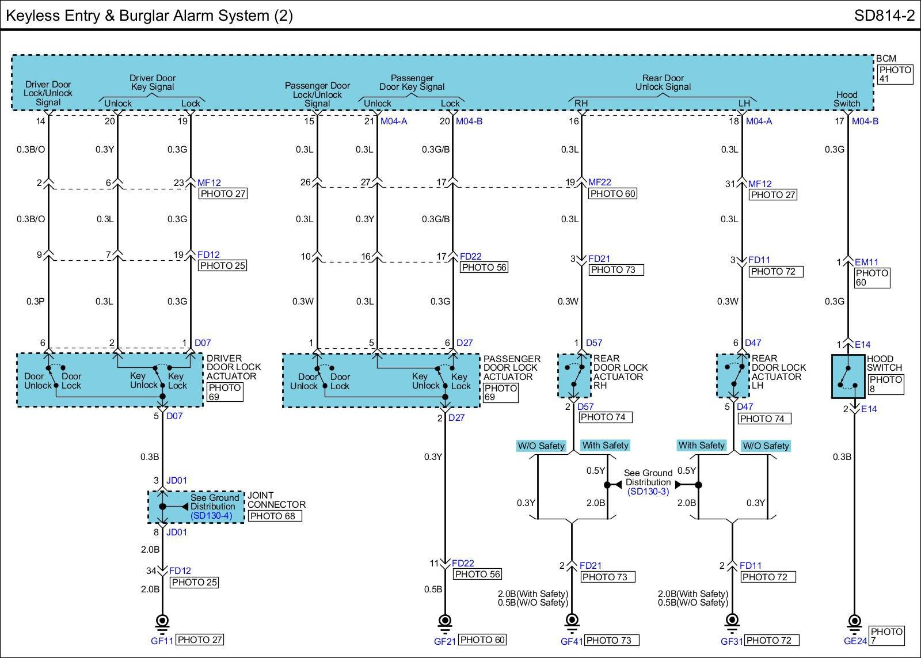
Task: Open the SD130-4 ground distribution reference
Action: [x=211, y=516]
